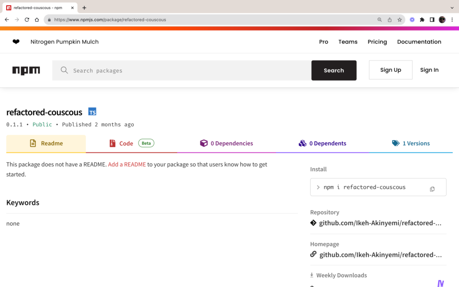Open the GitHub Repository link

[x=380, y=223]
